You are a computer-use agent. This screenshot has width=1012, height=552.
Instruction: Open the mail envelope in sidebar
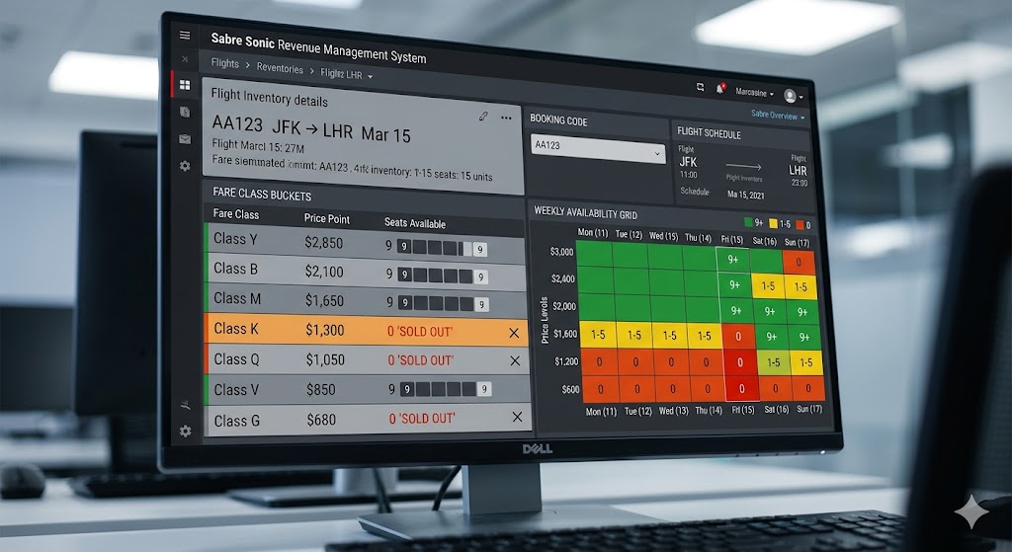(185, 138)
